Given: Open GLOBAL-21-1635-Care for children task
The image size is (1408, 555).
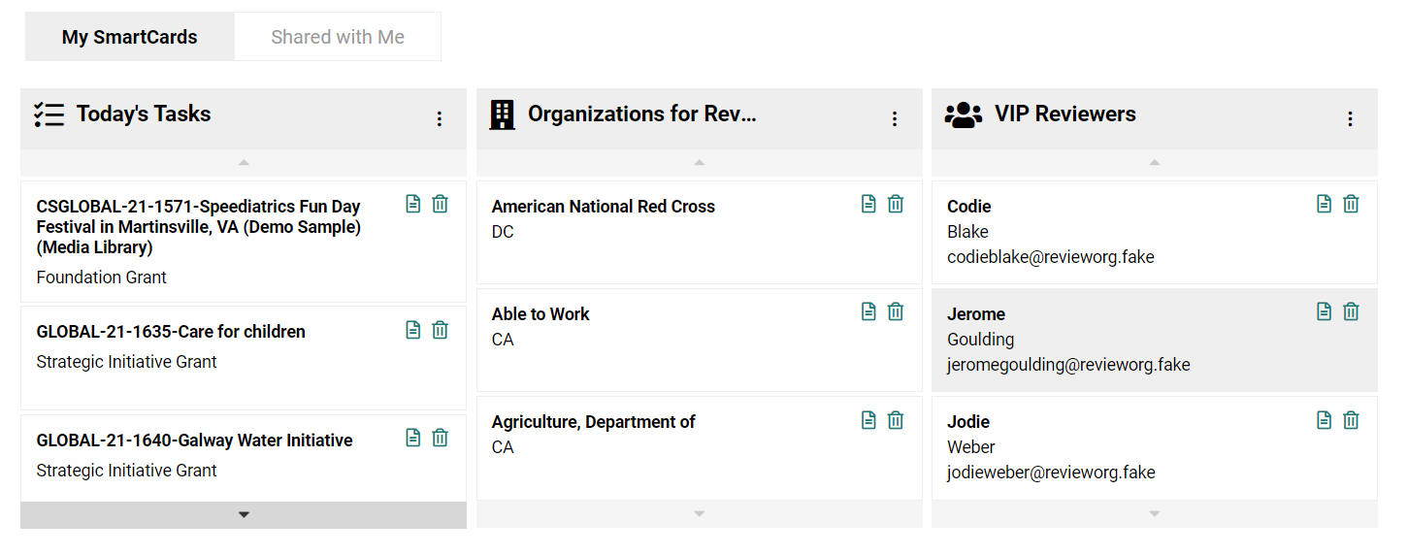Looking at the screenshot, I should pyautogui.click(x=171, y=332).
